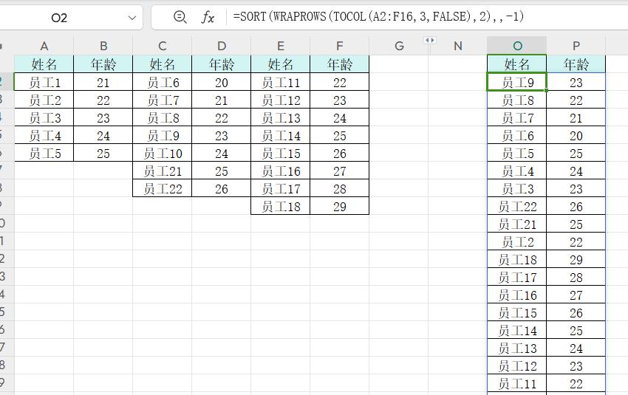The width and height of the screenshot is (628, 395).
Task: Click cell B2 with value 21
Action: click(x=103, y=82)
